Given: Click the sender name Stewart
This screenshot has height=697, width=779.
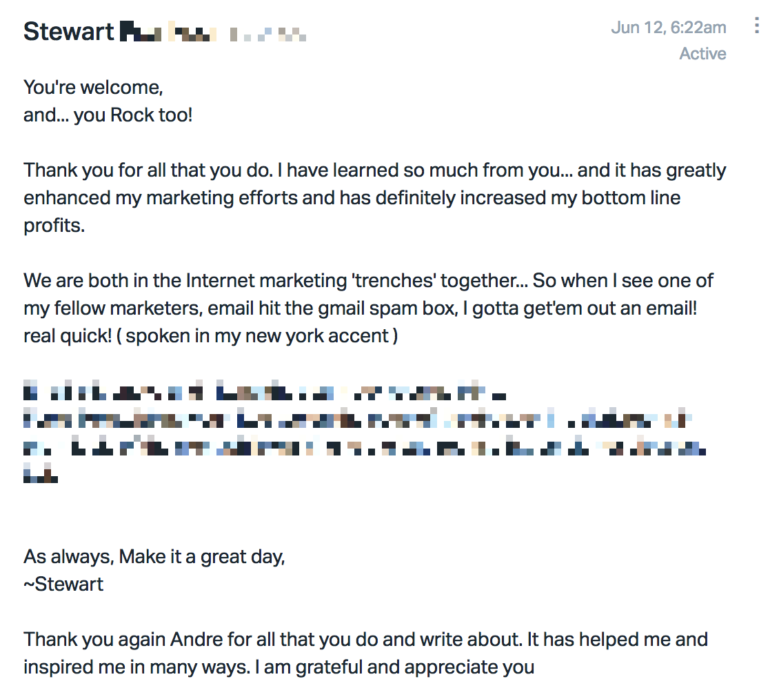Looking at the screenshot, I should click(x=68, y=31).
